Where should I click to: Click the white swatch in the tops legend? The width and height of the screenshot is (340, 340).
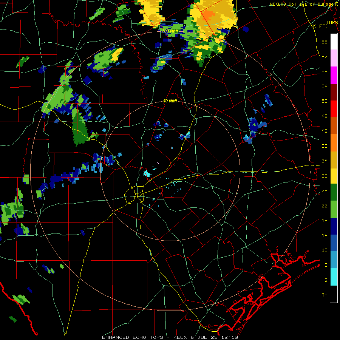(x=334, y=42)
